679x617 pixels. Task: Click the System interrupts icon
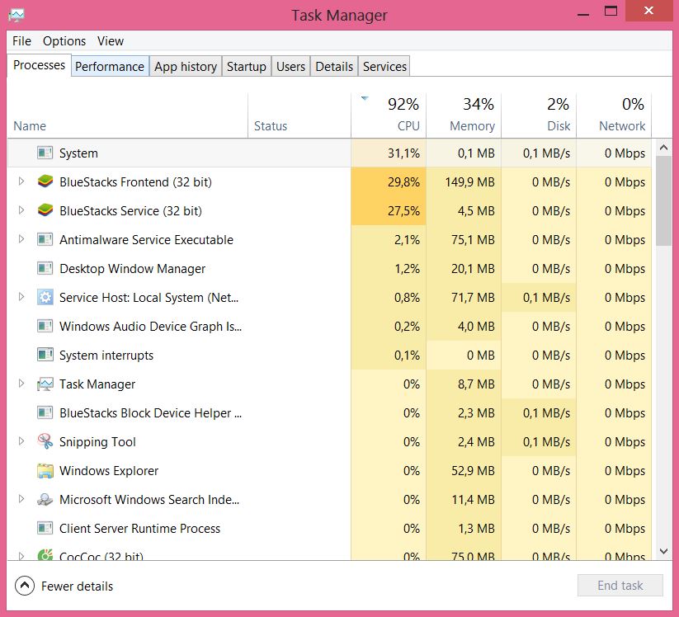coord(45,355)
